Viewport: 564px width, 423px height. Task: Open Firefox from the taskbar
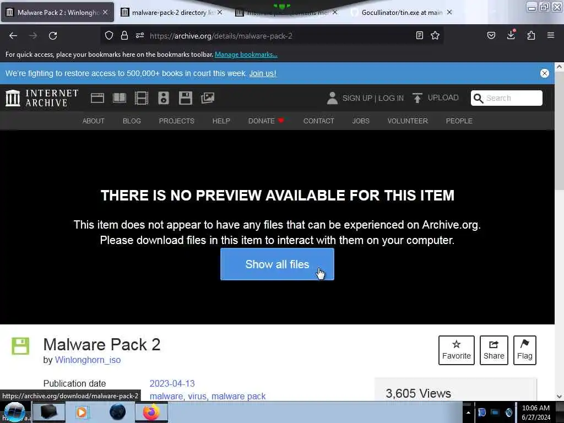click(x=151, y=412)
